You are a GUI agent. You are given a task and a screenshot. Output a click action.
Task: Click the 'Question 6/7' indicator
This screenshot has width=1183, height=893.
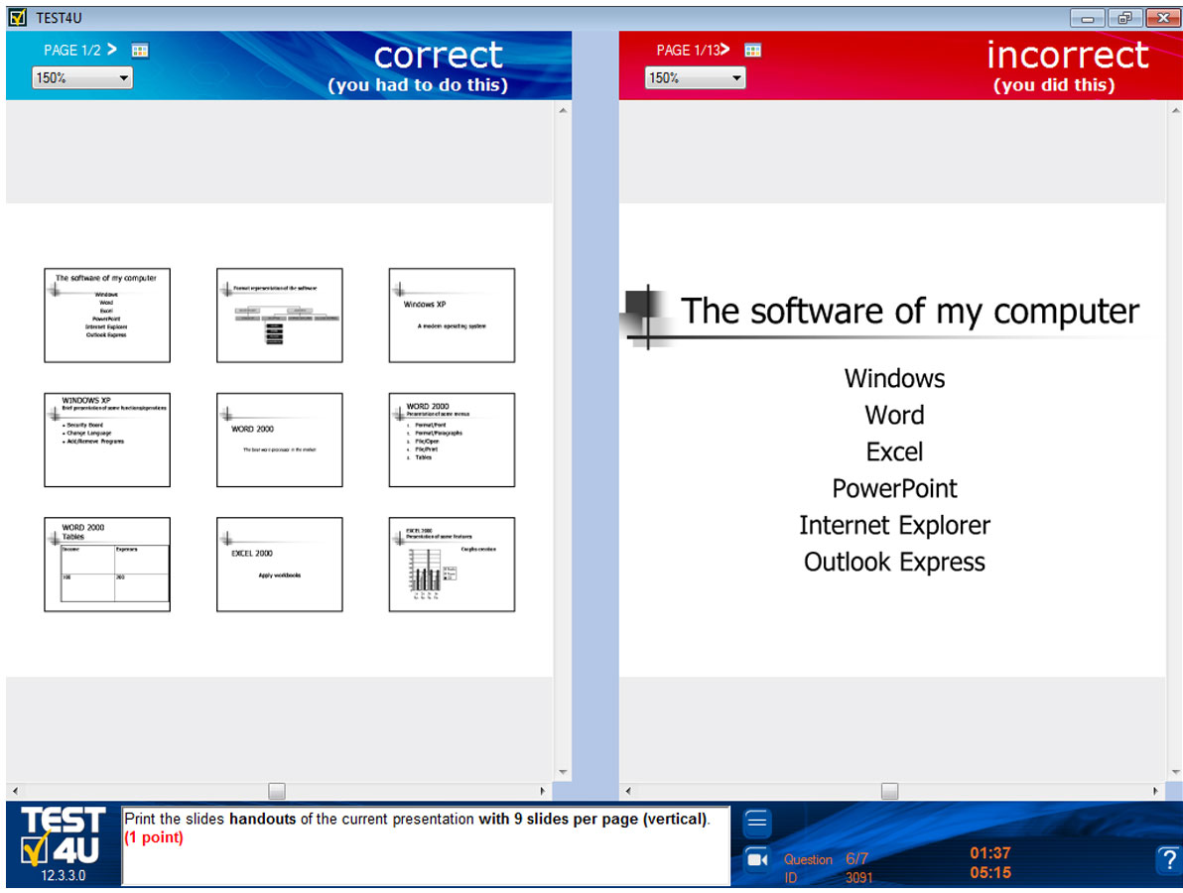(826, 859)
